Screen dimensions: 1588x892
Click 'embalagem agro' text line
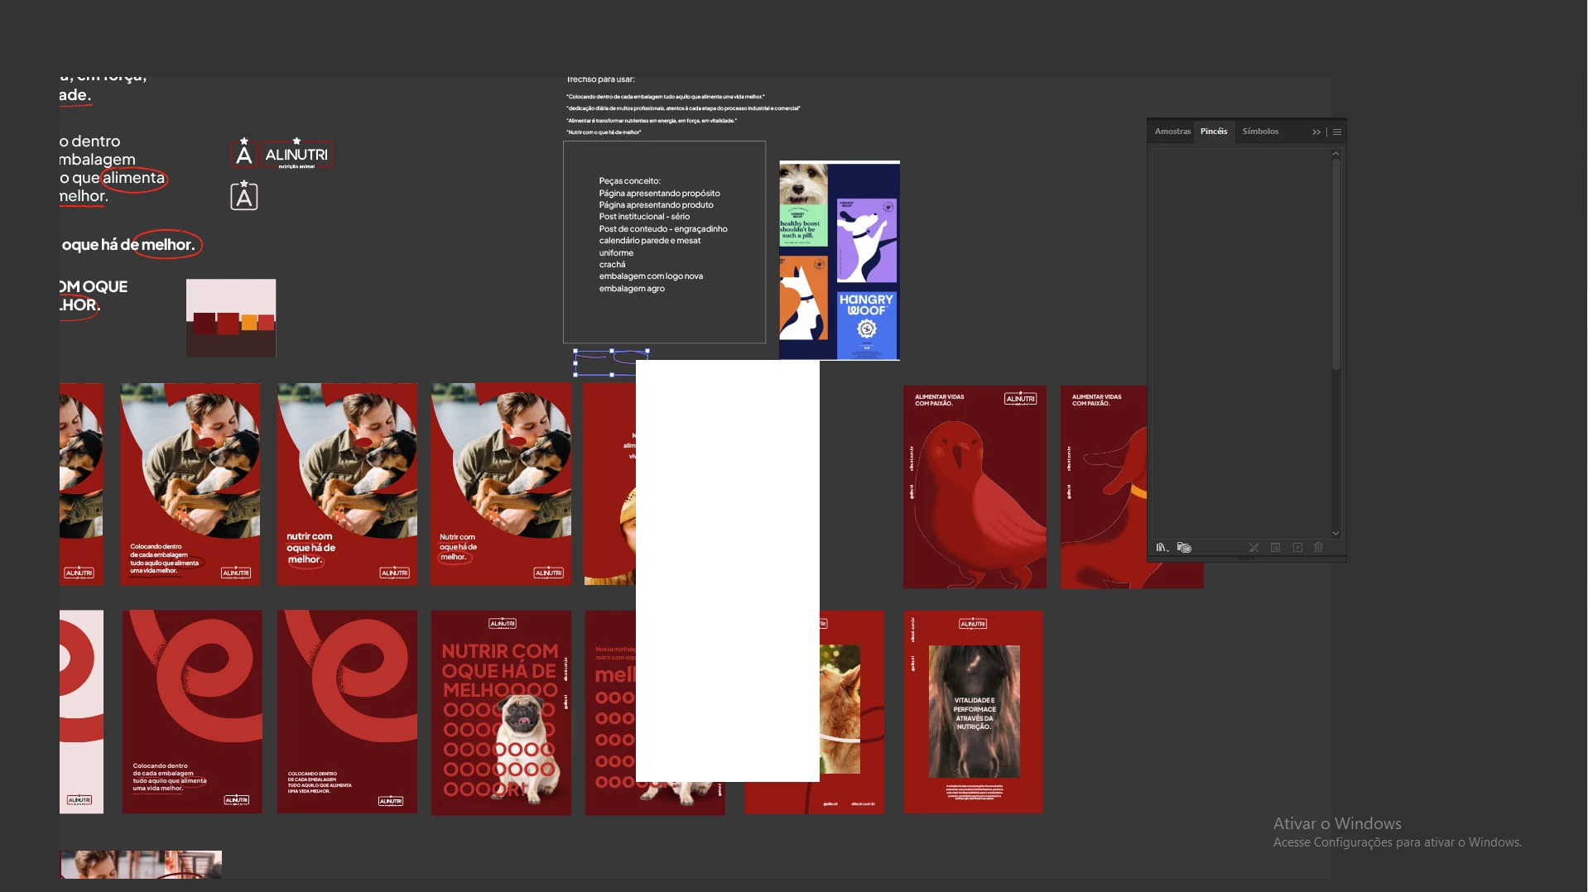(632, 289)
